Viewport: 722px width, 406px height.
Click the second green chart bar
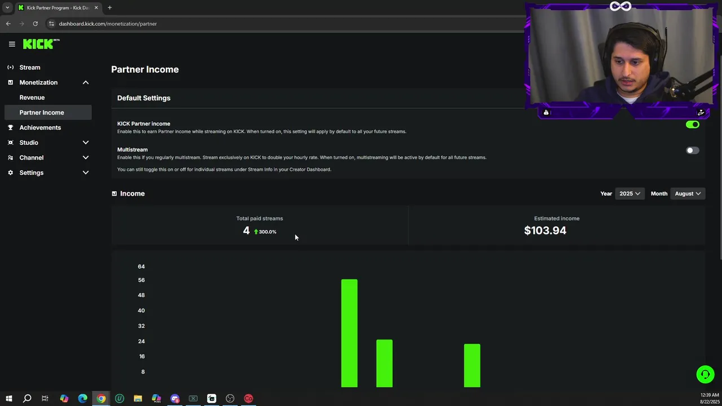[x=384, y=363]
